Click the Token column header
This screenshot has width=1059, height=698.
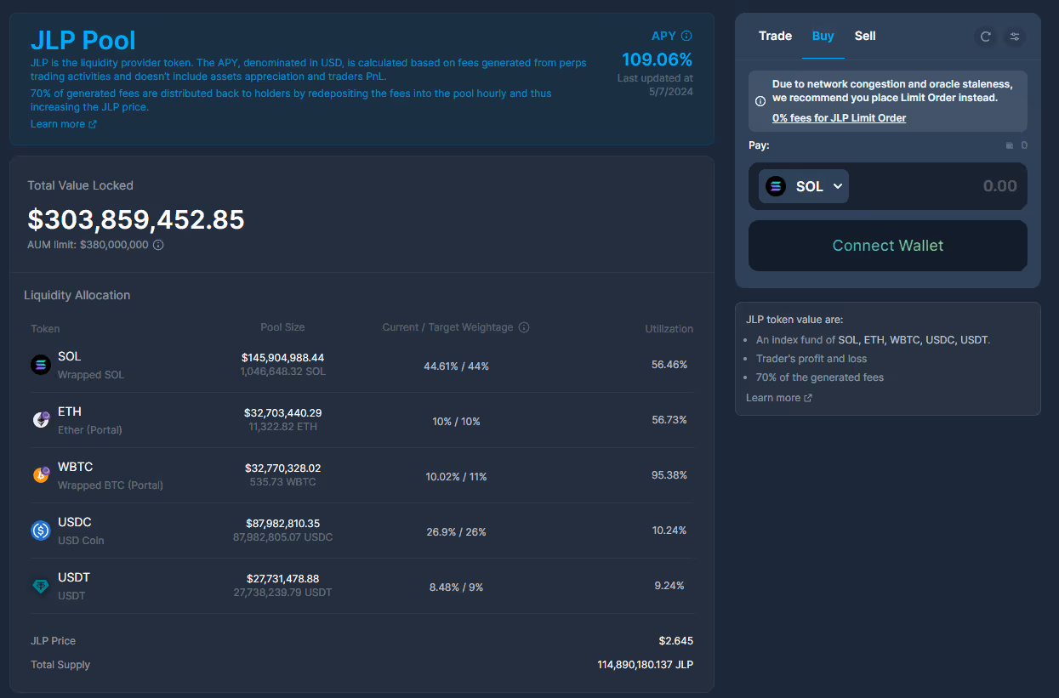[x=45, y=329]
